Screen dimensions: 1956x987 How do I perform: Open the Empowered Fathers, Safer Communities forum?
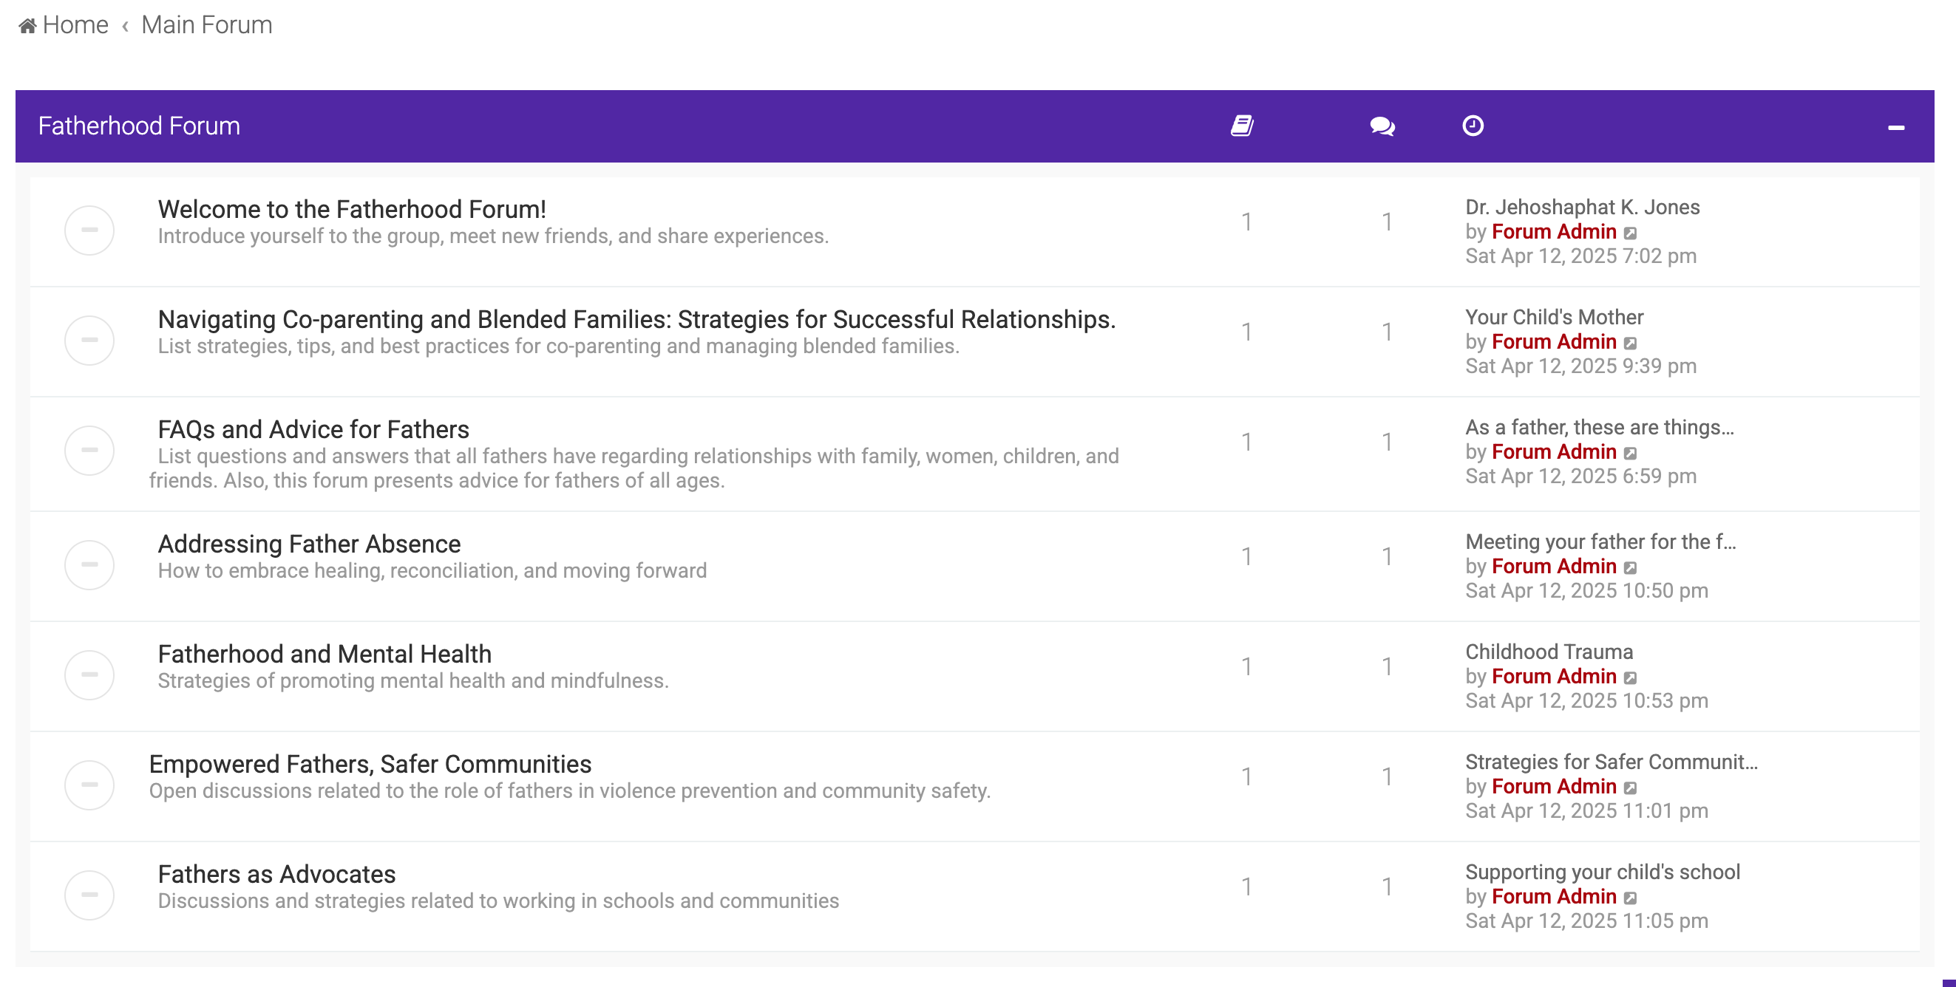(370, 763)
